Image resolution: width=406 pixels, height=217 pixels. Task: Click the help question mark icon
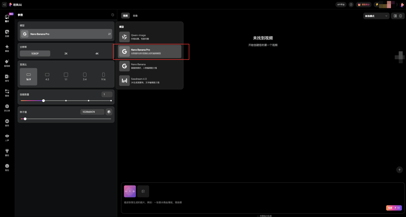point(351,5)
